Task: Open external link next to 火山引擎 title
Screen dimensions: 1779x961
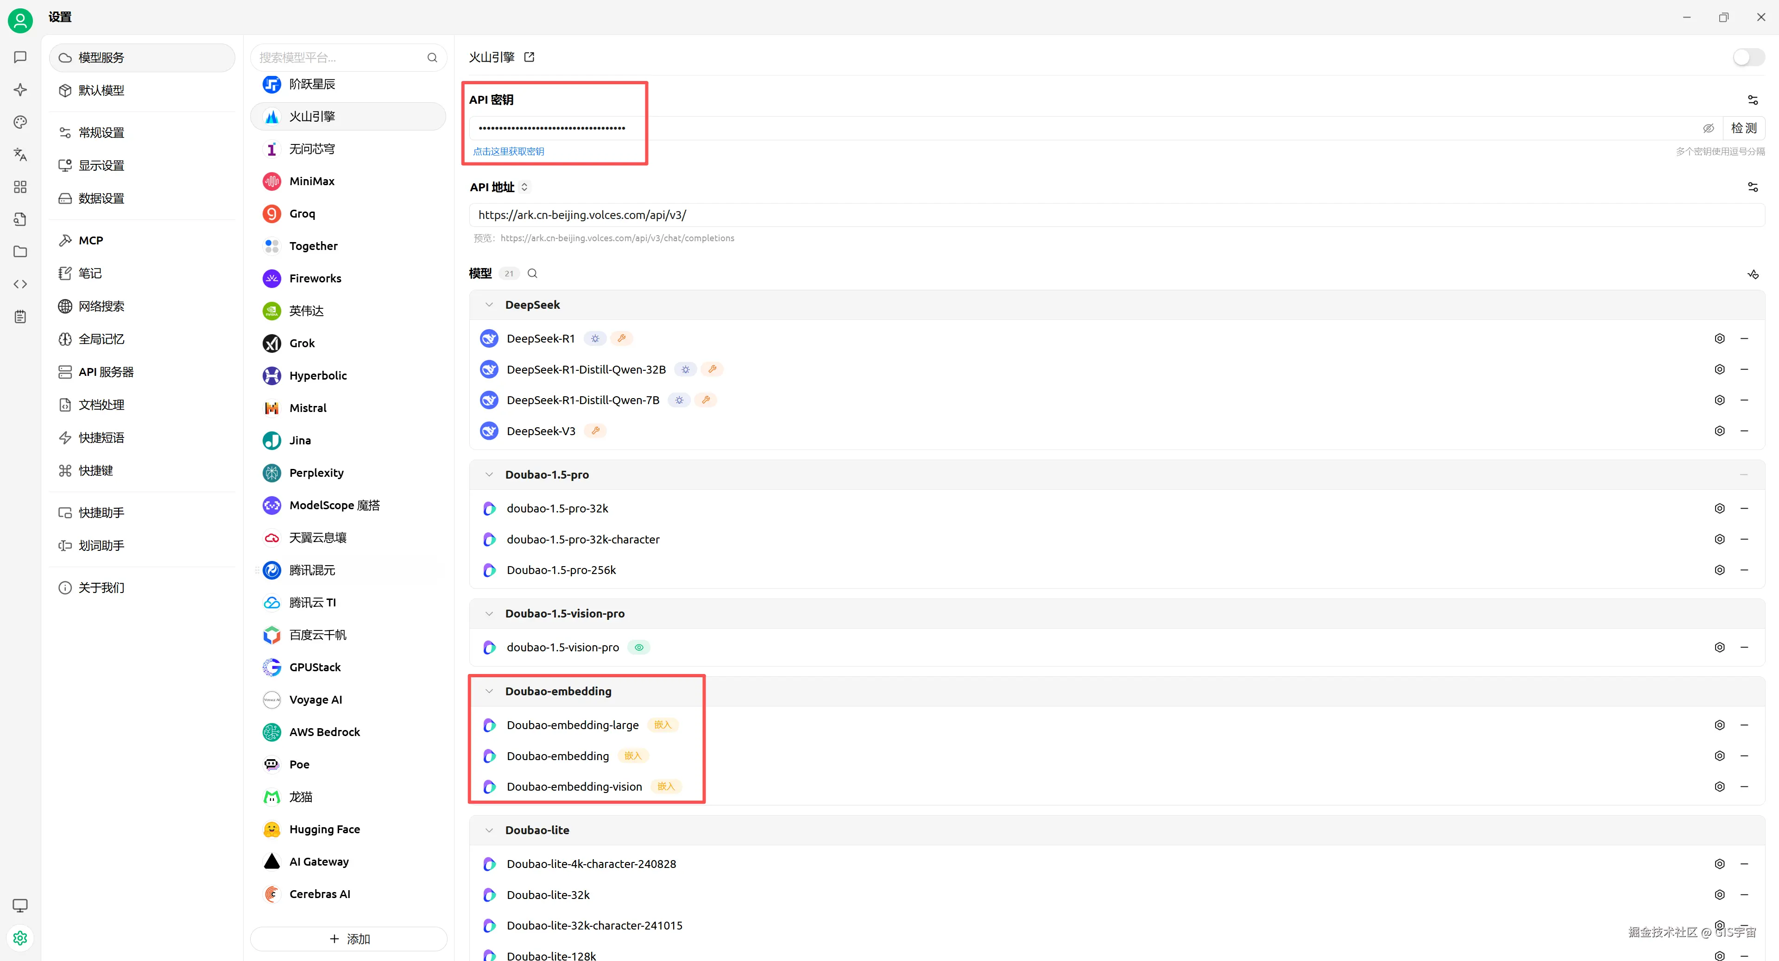Action: pos(529,57)
